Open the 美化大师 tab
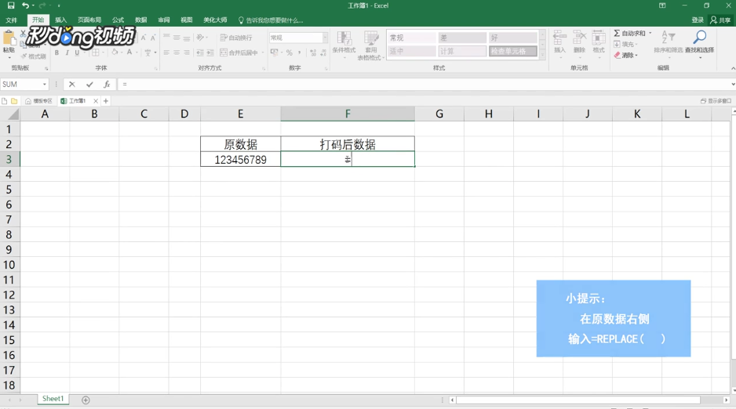736x409 pixels. point(215,20)
